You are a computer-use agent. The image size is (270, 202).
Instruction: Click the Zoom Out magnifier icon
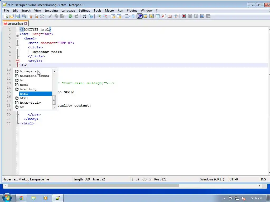[x=105, y=16]
